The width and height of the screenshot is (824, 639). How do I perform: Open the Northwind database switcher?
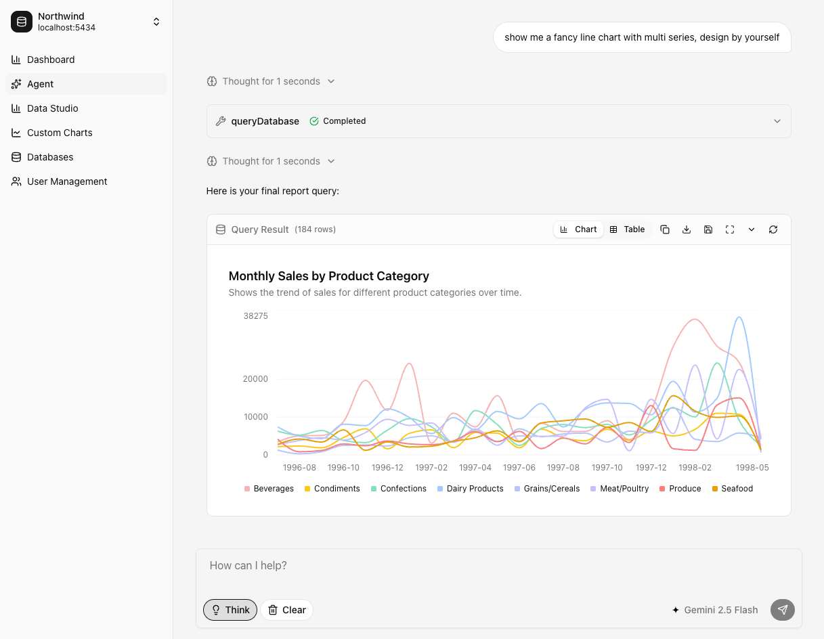click(156, 22)
